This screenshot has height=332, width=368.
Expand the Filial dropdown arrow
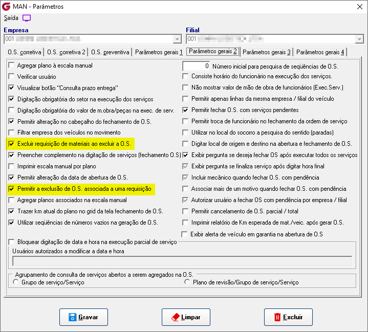pyautogui.click(x=359, y=39)
